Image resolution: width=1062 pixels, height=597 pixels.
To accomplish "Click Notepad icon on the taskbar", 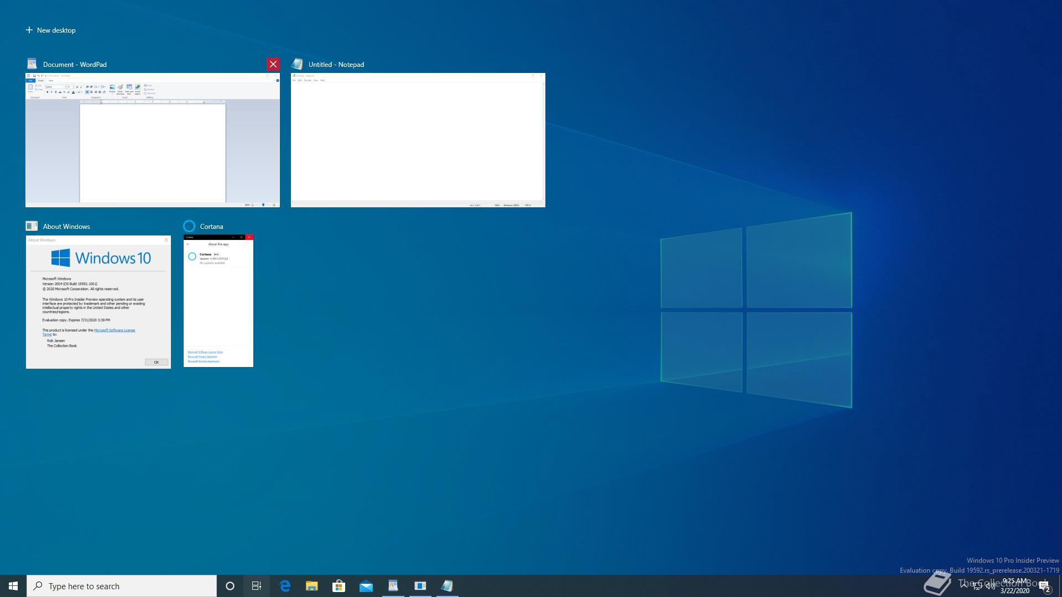I will pos(447,586).
